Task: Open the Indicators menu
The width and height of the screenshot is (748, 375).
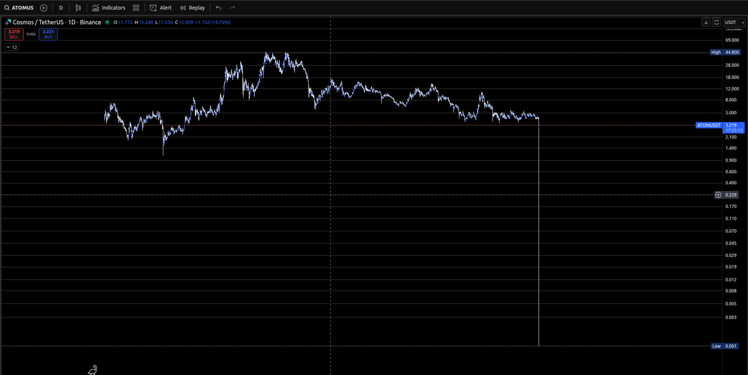Action: [108, 7]
